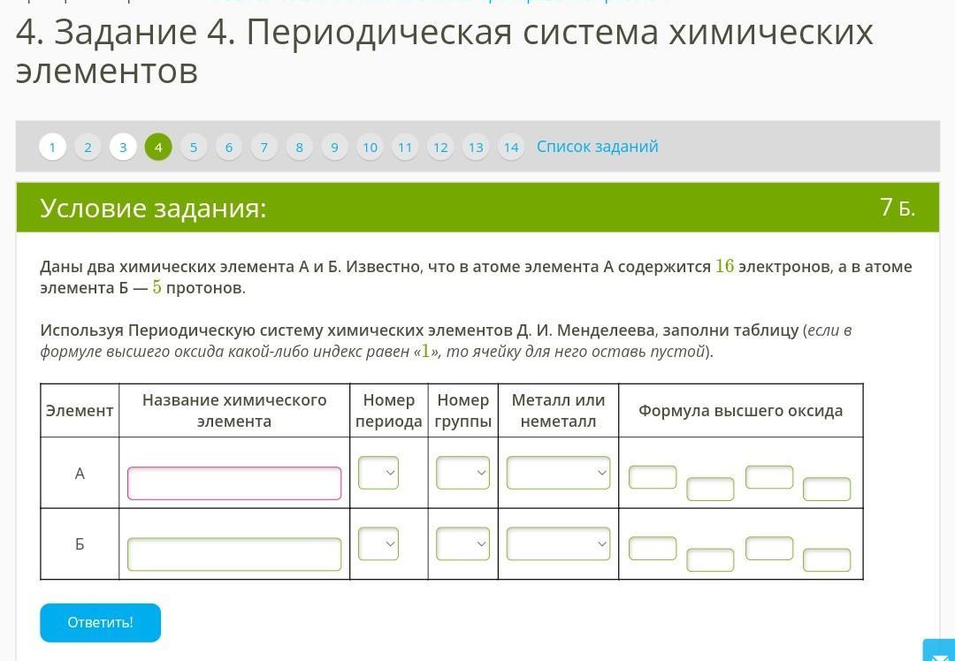Go to task number 7
This screenshot has width=955, height=661.
(264, 148)
